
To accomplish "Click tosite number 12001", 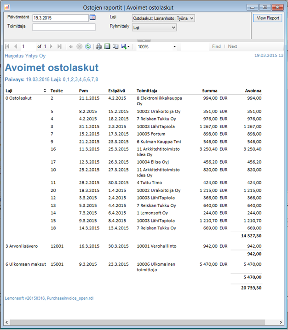I will 57,246.
